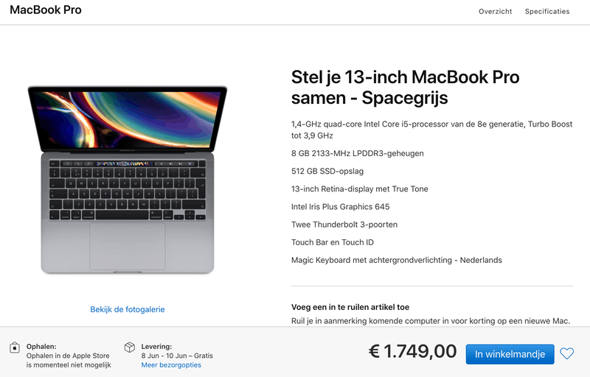Open the Bekijk de fotogalerie link
Screen dimensions: 590x377
(x=128, y=309)
